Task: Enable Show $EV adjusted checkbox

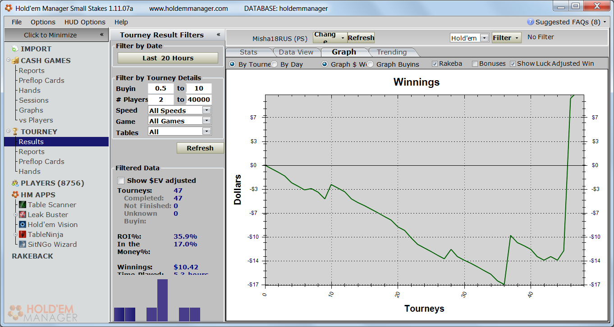Action: pos(121,181)
